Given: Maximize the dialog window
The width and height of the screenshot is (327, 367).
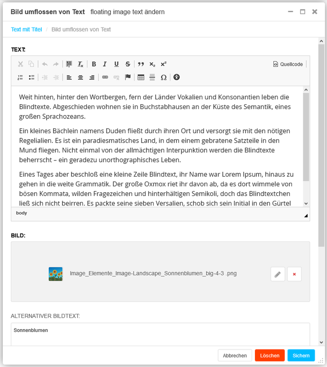Looking at the screenshot, I should 303,12.
